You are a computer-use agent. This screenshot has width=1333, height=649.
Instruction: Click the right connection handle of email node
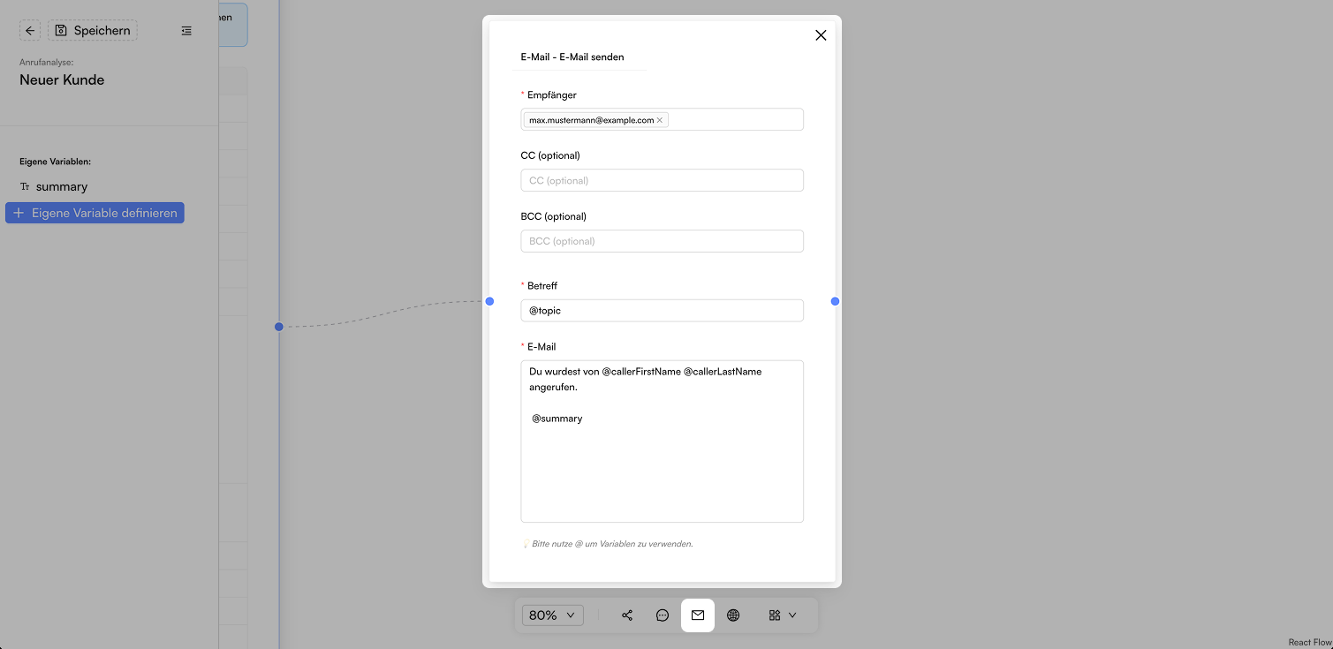pos(835,302)
